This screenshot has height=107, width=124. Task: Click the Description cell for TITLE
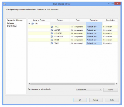110,27
